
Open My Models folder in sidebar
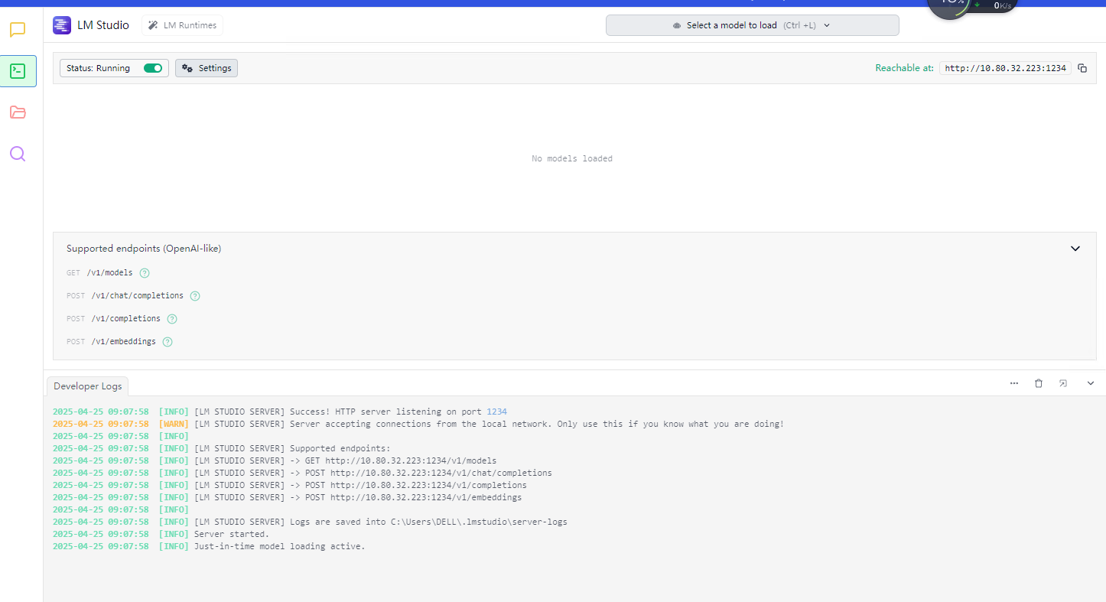tap(18, 112)
